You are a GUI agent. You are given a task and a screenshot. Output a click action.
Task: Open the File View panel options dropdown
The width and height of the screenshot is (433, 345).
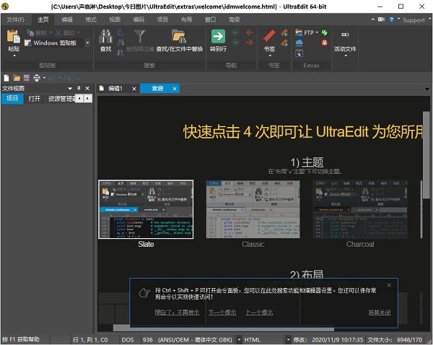(70, 88)
